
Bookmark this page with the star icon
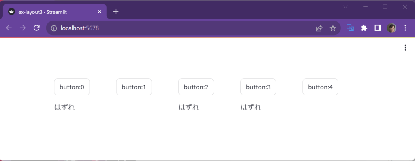333,28
